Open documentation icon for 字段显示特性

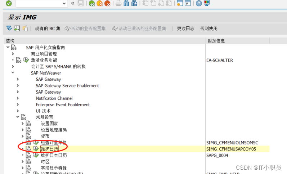28,168
